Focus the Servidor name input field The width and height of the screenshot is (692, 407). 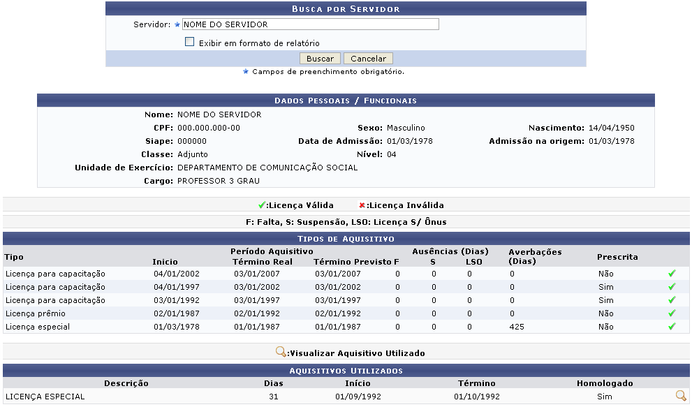tap(309, 24)
